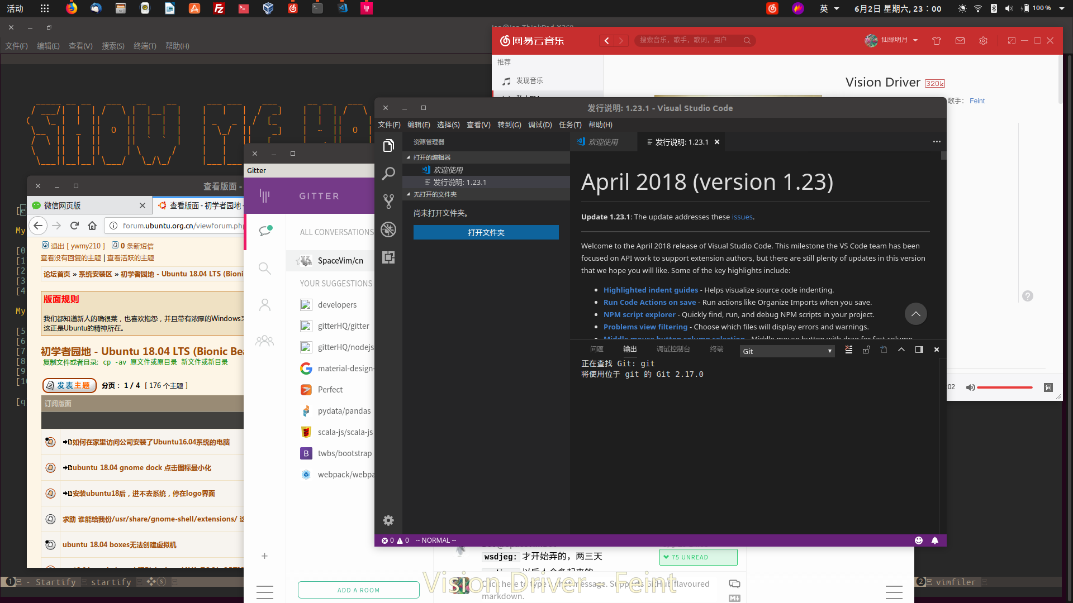Open the NetEase help question mark icon
1073x603 pixels.
1028,296
